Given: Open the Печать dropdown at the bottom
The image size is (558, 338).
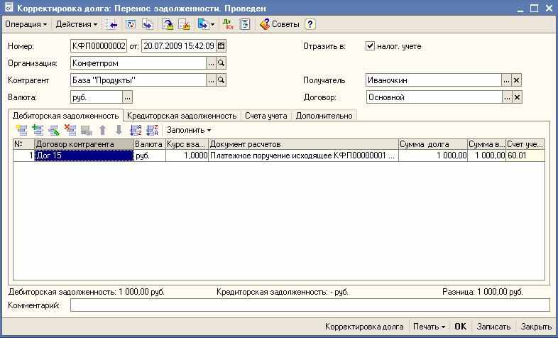Looking at the screenshot, I should pos(429,326).
